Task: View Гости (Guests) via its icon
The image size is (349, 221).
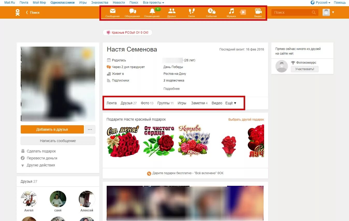Action: (x=191, y=12)
